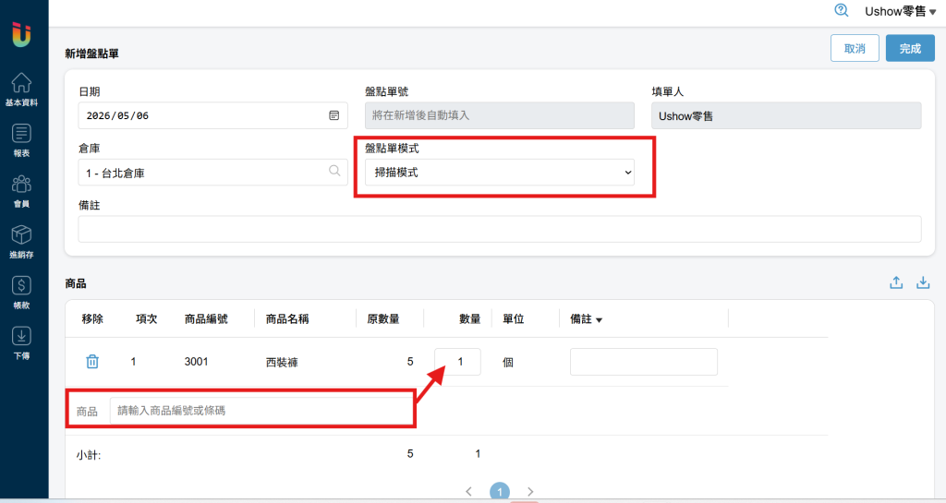Viewport: 946px width, 503px height.
Task: Click the 取消 button
Action: click(855, 48)
